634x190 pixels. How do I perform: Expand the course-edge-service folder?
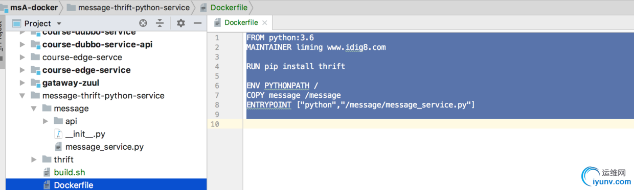tap(22, 70)
